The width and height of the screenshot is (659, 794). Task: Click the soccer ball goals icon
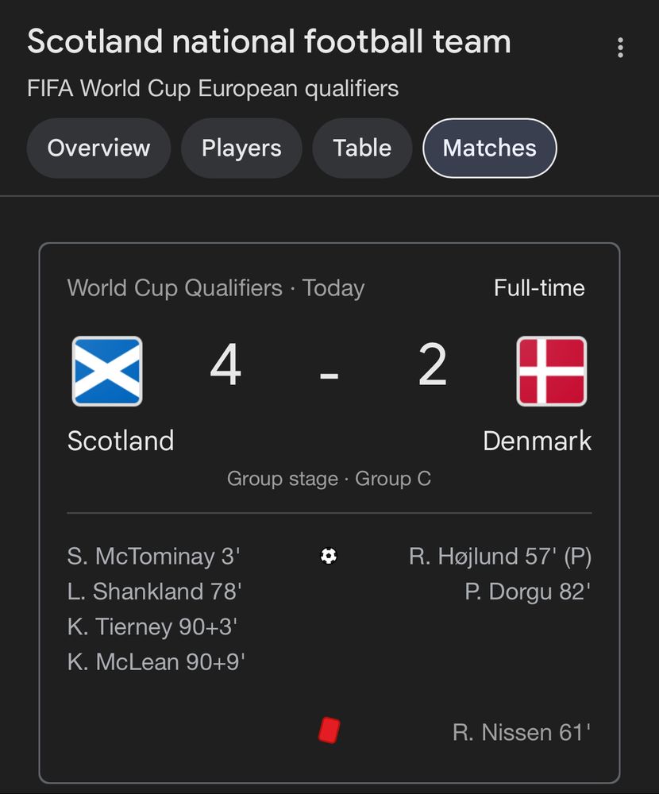pyautogui.click(x=329, y=556)
